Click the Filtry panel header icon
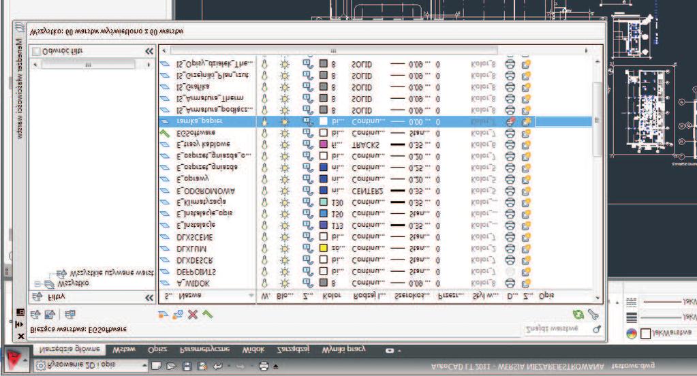 click(x=37, y=297)
